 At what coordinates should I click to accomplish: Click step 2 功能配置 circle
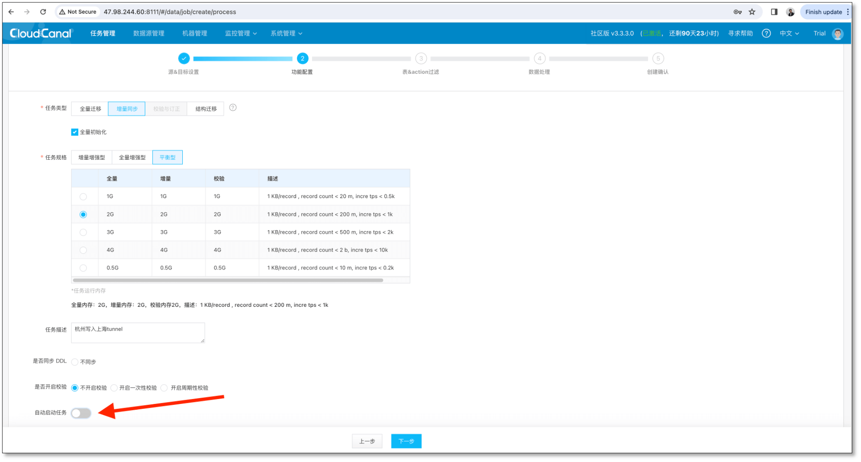point(302,58)
